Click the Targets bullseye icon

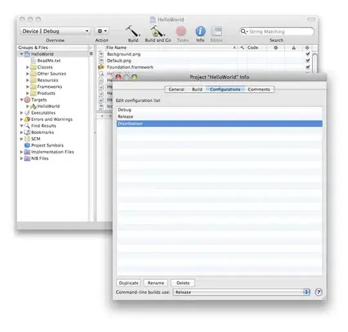tap(27, 100)
